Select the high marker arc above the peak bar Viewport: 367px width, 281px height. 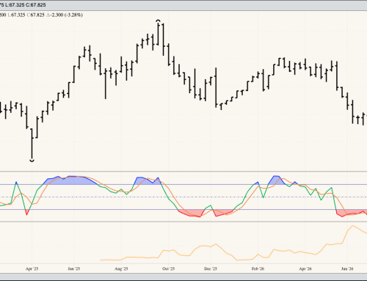coord(159,21)
